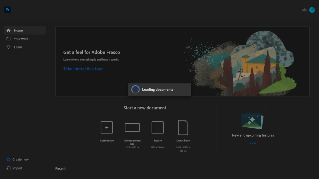Open the user profile avatar
This screenshot has width=319, height=179.
(x=312, y=10)
